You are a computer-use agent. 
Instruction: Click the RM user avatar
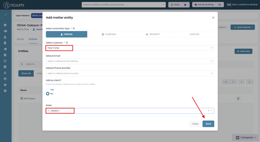pyautogui.click(x=229, y=5)
